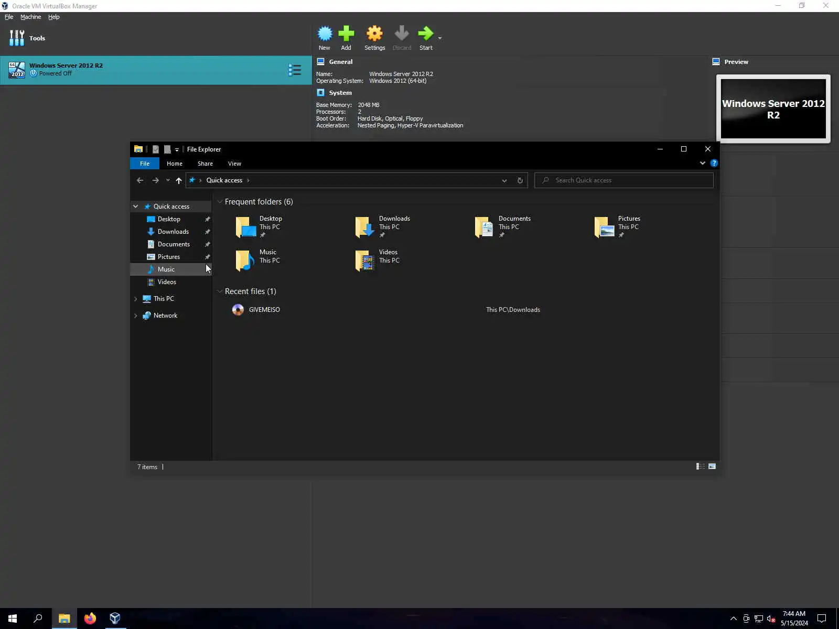The width and height of the screenshot is (839, 629).
Task: Go back in File Explorer
Action: [x=140, y=180]
